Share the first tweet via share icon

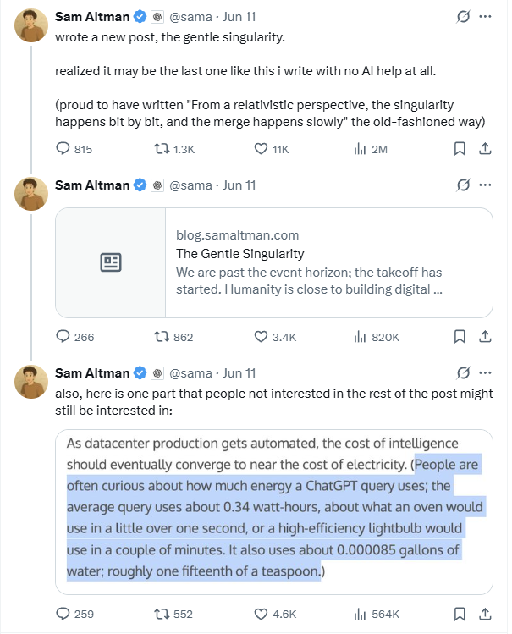click(x=485, y=149)
